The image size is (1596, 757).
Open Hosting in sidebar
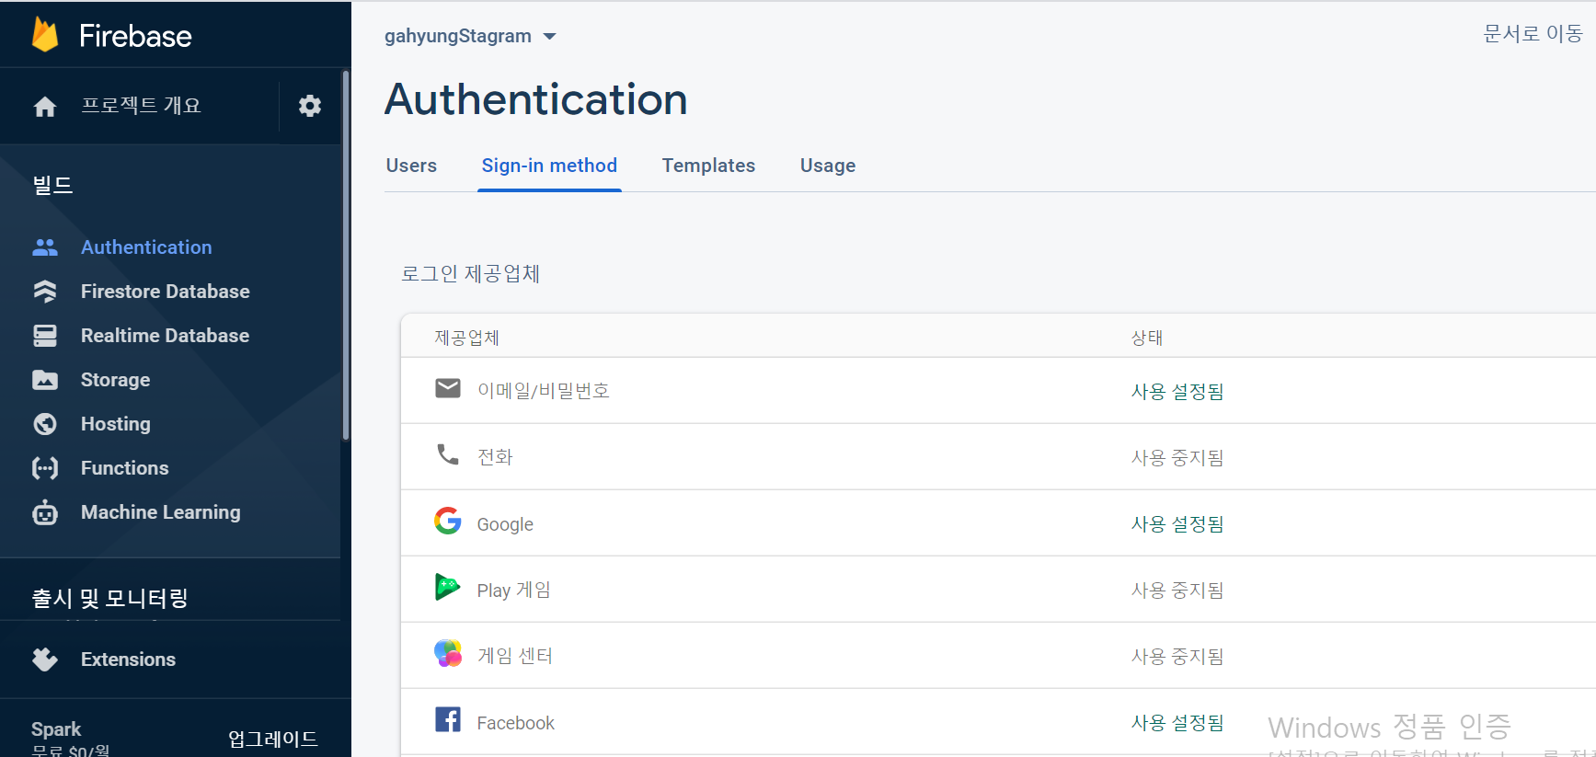(x=115, y=424)
